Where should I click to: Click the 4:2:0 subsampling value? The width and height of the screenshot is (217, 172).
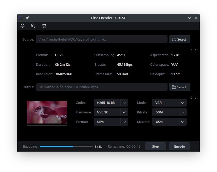tap(121, 55)
